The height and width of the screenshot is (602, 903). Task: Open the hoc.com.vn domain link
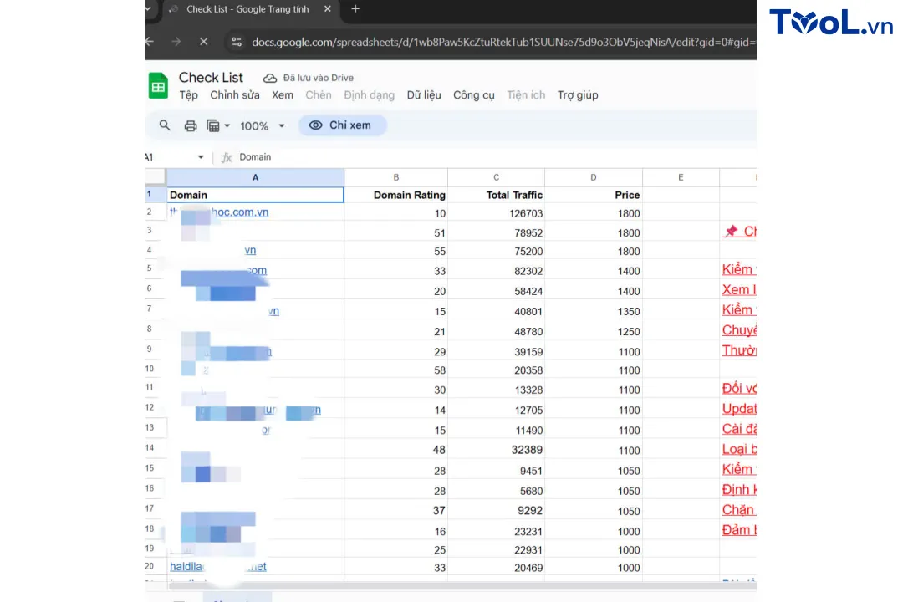[240, 212]
